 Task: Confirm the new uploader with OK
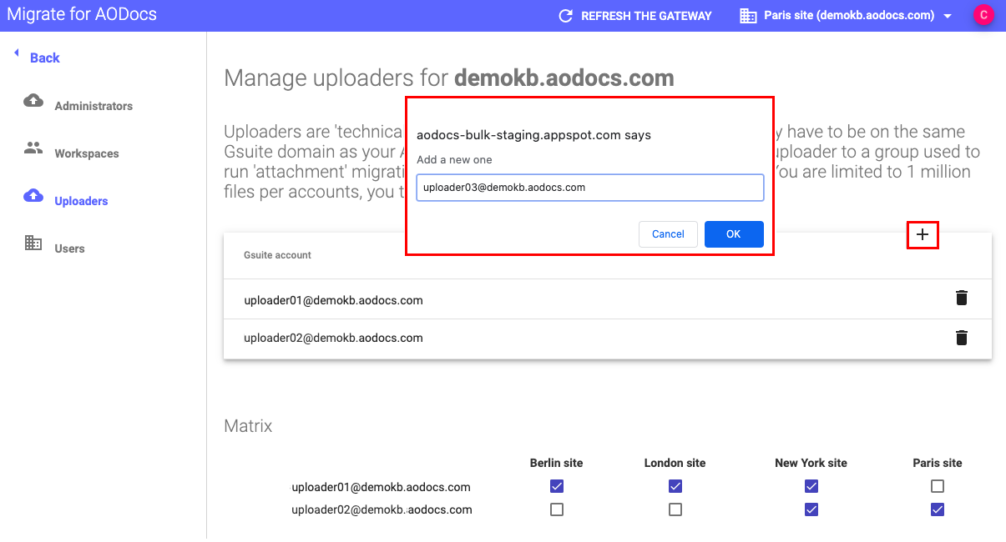(x=733, y=234)
